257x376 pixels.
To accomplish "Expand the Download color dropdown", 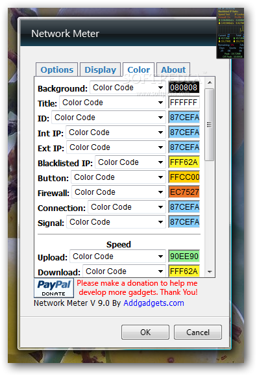I will (124, 271).
